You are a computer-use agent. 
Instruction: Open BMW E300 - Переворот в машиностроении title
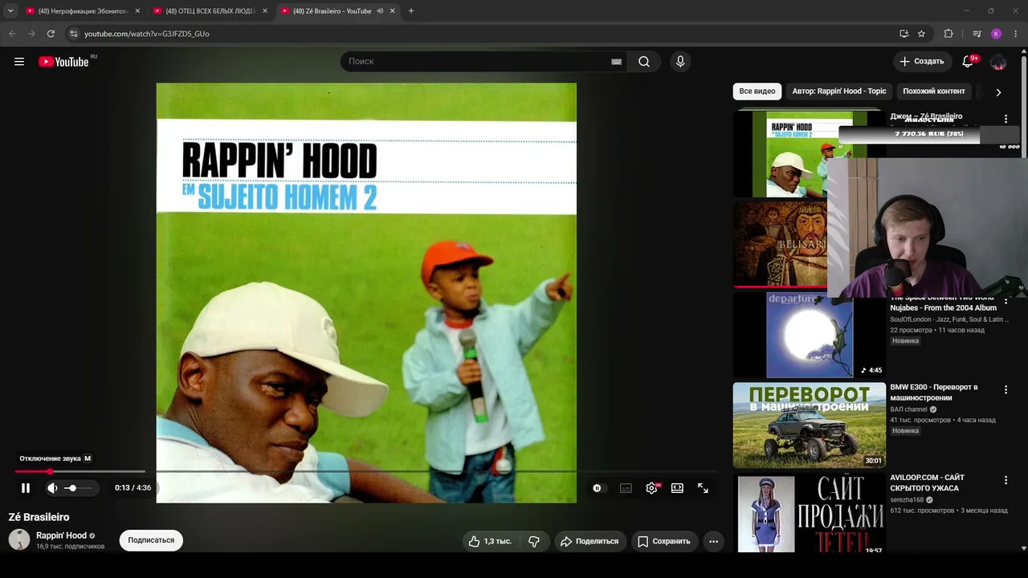tap(933, 393)
